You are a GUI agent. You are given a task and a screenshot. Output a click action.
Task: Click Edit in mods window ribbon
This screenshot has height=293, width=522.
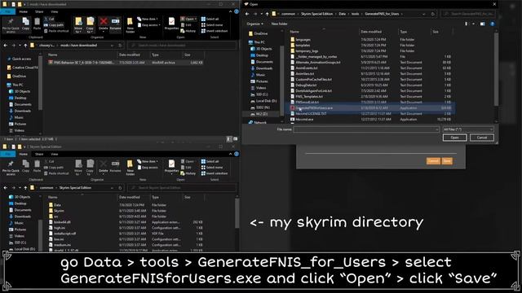click(186, 25)
